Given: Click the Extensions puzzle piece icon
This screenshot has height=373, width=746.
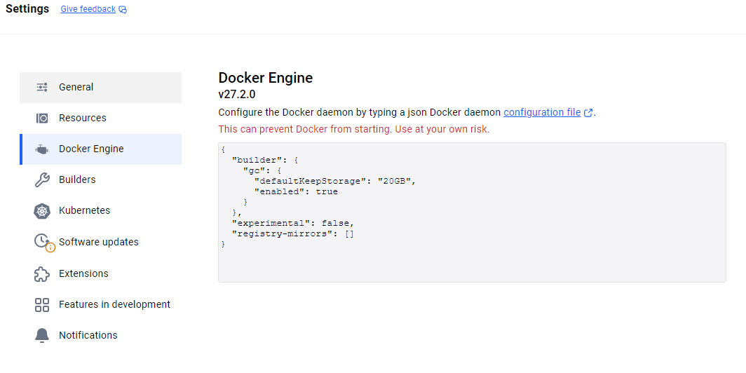Looking at the screenshot, I should pyautogui.click(x=42, y=273).
